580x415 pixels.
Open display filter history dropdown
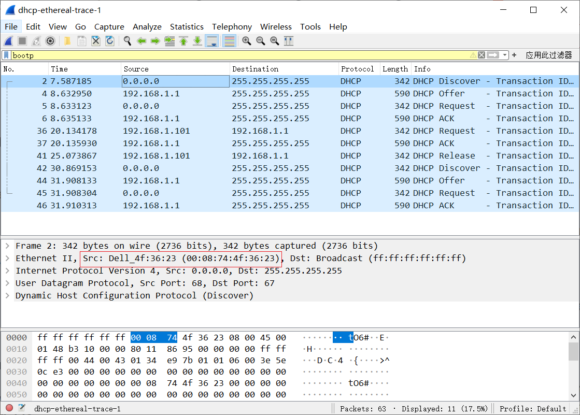(505, 55)
